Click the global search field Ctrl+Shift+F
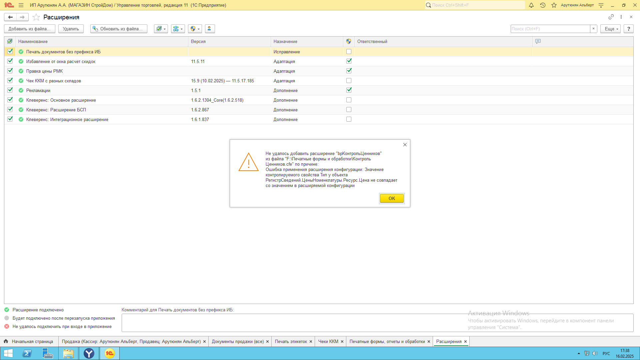This screenshot has height=360, width=640. [x=475, y=5]
